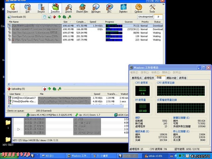Sort downloads by File Name column

pos(34,22)
